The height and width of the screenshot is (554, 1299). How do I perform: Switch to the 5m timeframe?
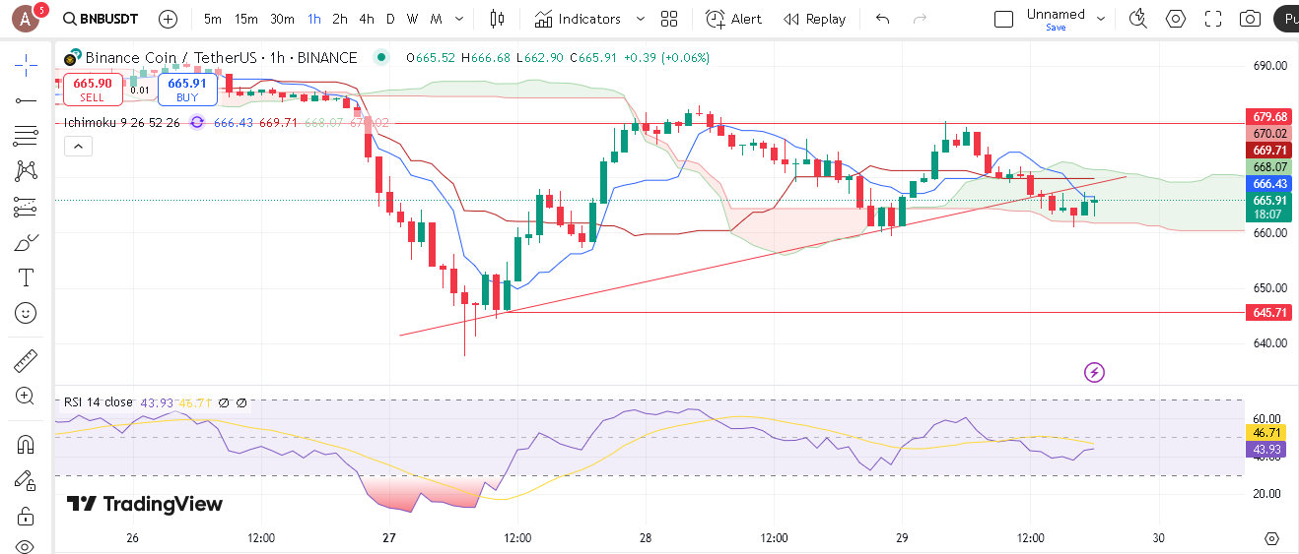[213, 19]
